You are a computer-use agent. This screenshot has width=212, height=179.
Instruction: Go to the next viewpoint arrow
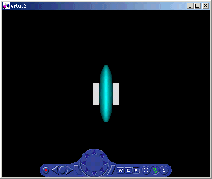click(69, 170)
